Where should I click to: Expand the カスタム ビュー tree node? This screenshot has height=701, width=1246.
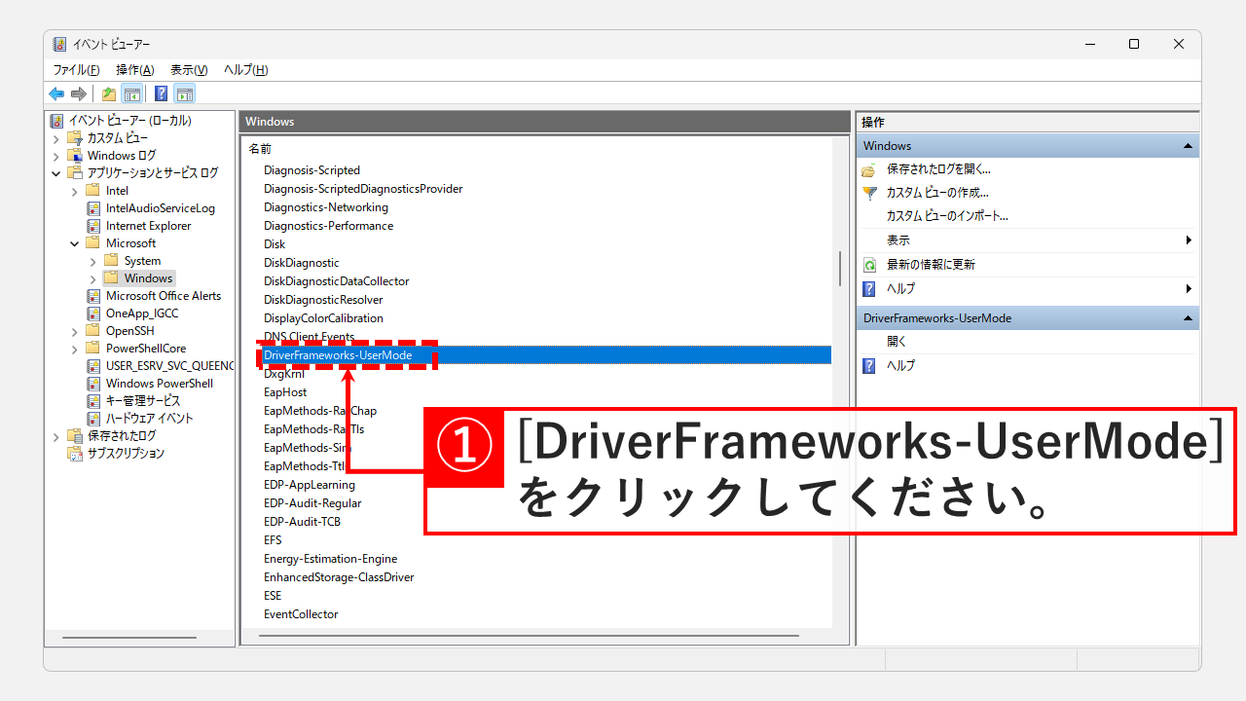point(56,138)
